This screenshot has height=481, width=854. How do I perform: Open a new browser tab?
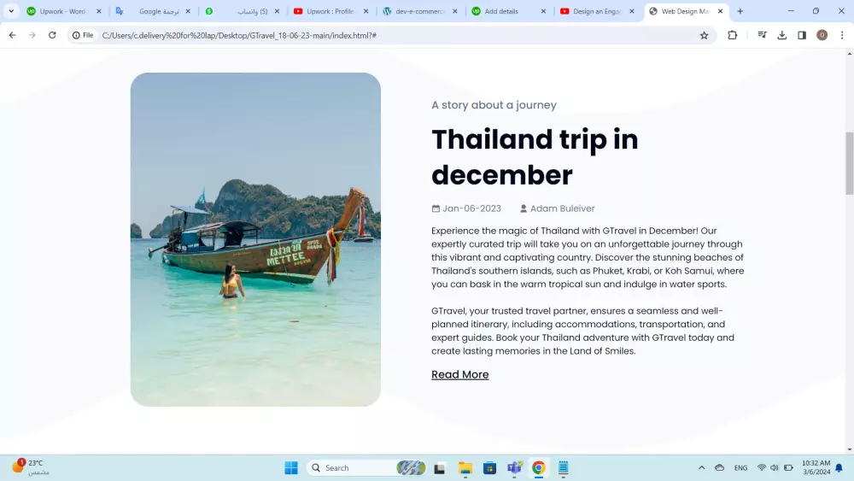(x=740, y=11)
